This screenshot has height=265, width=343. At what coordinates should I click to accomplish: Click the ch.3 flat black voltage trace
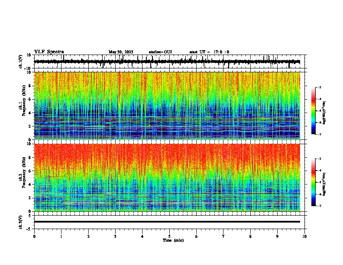tap(167, 222)
